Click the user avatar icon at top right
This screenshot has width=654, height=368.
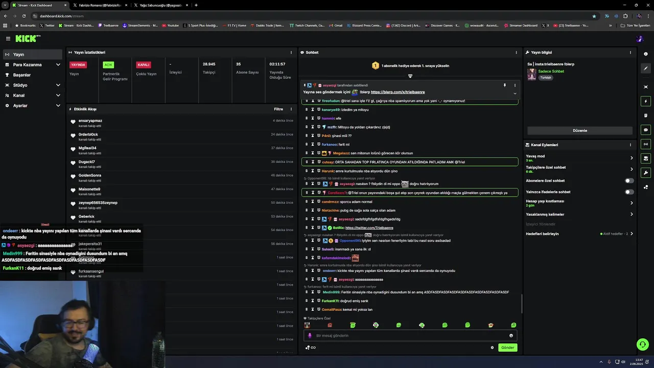coord(639,38)
